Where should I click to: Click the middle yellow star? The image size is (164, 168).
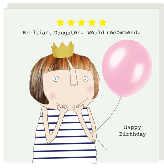pyautogui.click(x=81, y=23)
